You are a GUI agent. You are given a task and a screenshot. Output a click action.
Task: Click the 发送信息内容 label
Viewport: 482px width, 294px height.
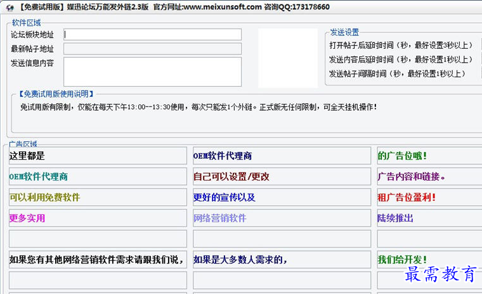32,63
